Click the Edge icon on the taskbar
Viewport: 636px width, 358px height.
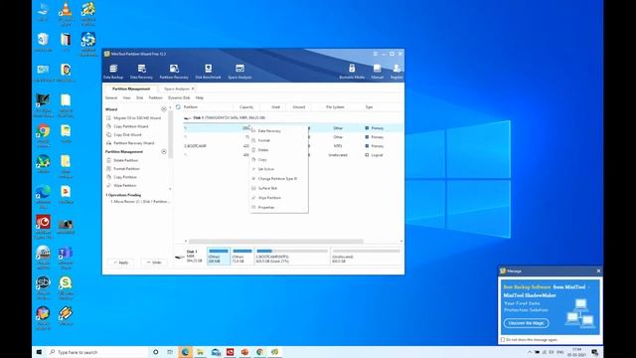click(185, 352)
